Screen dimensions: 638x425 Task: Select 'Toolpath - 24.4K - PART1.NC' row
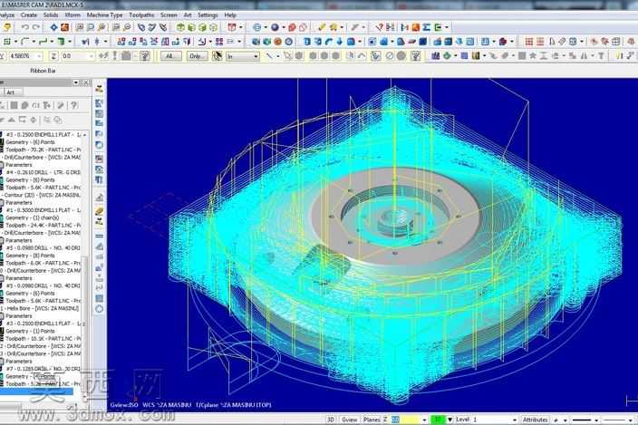click(43, 226)
